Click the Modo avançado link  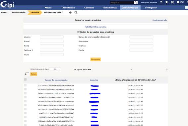(160, 20)
